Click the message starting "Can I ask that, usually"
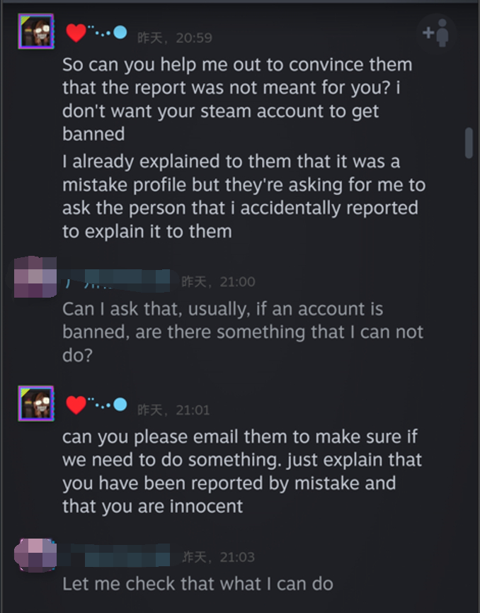 pyautogui.click(x=242, y=332)
